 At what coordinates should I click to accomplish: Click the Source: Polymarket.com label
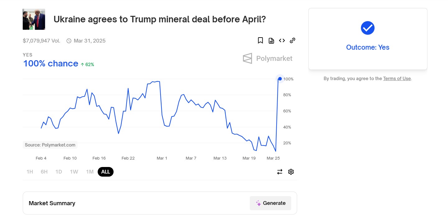pyautogui.click(x=50, y=145)
